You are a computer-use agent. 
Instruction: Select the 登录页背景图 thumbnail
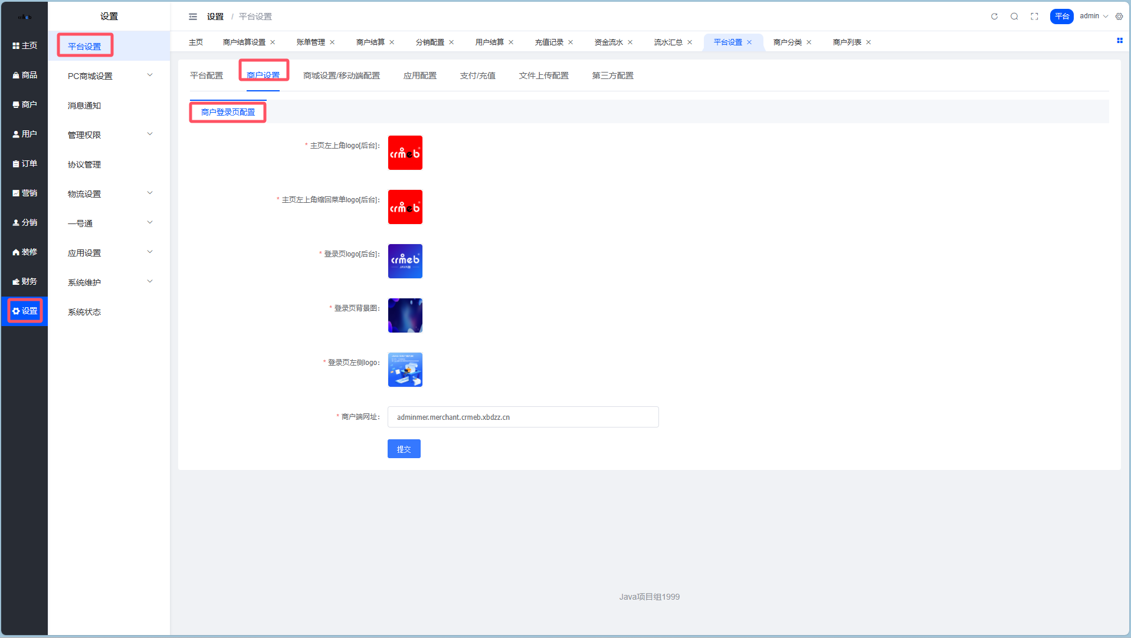tap(405, 315)
